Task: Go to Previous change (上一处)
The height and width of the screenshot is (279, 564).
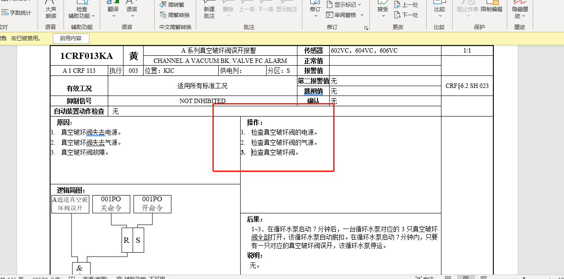Action: [x=406, y=5]
